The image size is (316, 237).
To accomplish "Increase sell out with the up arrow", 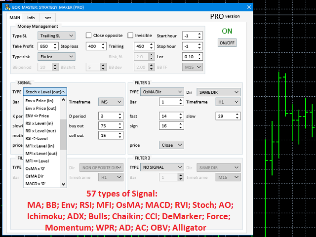I will pyautogui.click(x=120, y=134).
